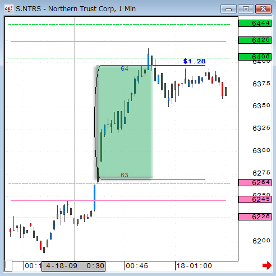Screen dimensions: 276x276
Task: Click the red scroll-right arrow
Action: (x=267, y=265)
